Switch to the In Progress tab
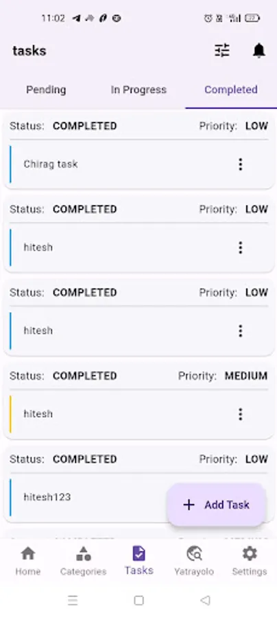Image resolution: width=277 pixels, height=617 pixels. (138, 90)
